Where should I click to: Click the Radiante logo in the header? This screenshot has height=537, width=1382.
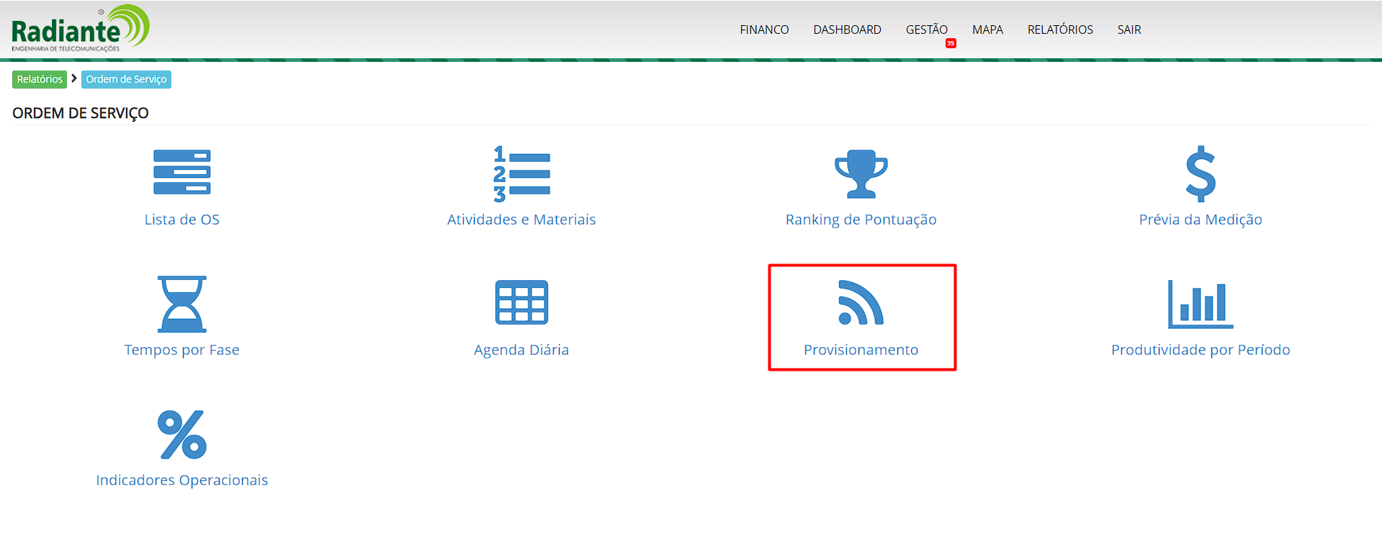(80, 29)
